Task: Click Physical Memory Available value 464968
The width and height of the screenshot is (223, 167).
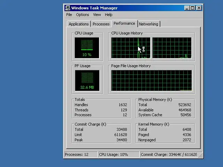Action: coord(185,110)
